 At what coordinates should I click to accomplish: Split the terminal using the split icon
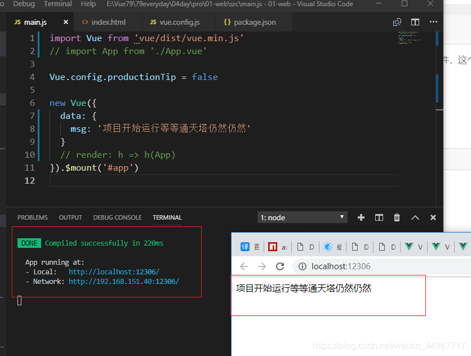pyautogui.click(x=379, y=217)
